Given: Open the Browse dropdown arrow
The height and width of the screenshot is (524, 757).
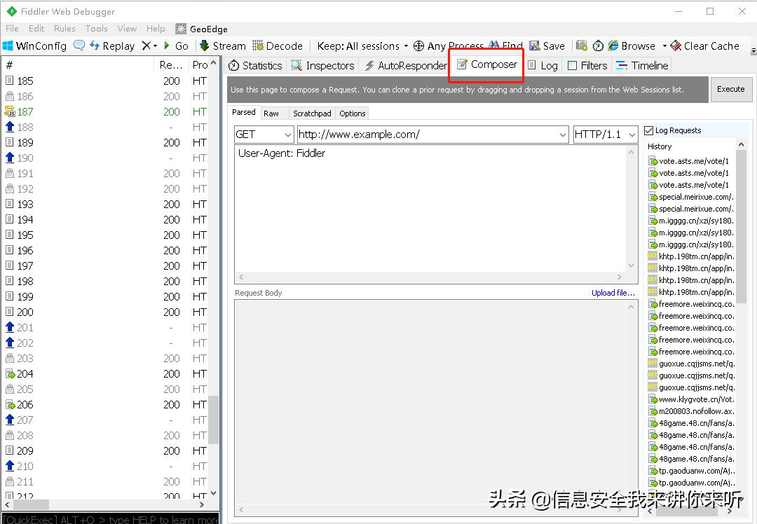Looking at the screenshot, I should 664,46.
